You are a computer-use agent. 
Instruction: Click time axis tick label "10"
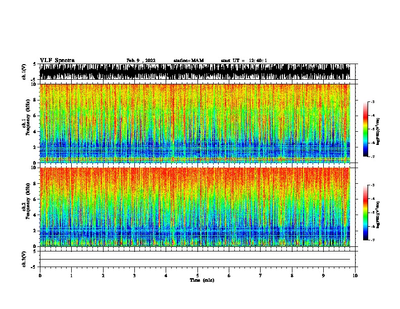(x=355, y=276)
